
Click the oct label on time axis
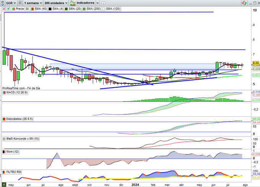click(x=89, y=185)
